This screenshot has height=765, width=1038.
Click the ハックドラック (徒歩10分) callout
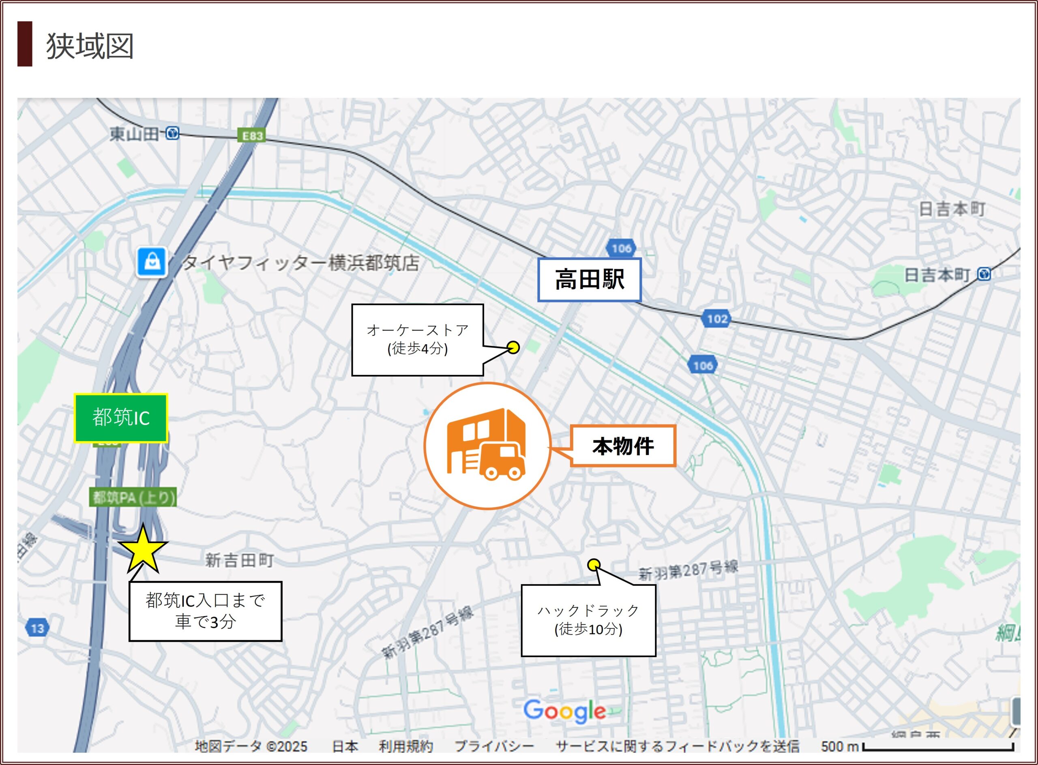(x=588, y=620)
